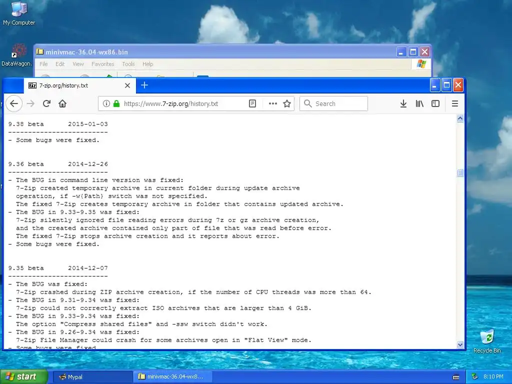Click the address bar URL
512x384 pixels.
pyautogui.click(x=171, y=104)
